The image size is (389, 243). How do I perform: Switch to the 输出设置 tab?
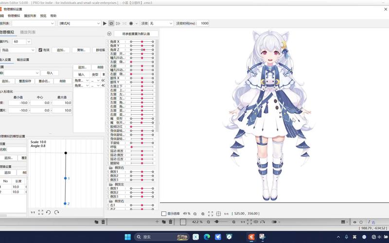23,60
